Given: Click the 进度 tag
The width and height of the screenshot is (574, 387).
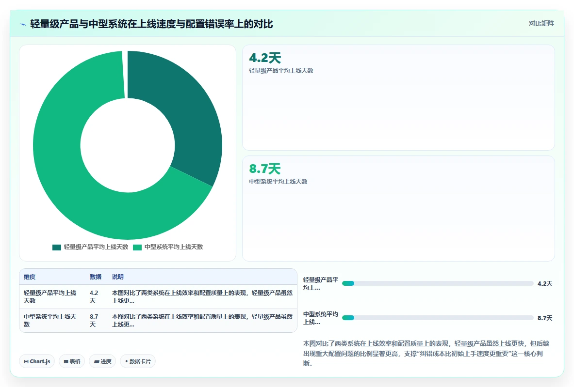Looking at the screenshot, I should [102, 361].
